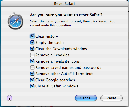This screenshot has width=129, height=107.
Task: Toggle Clear Google searches checkbox
Action: point(32,80)
